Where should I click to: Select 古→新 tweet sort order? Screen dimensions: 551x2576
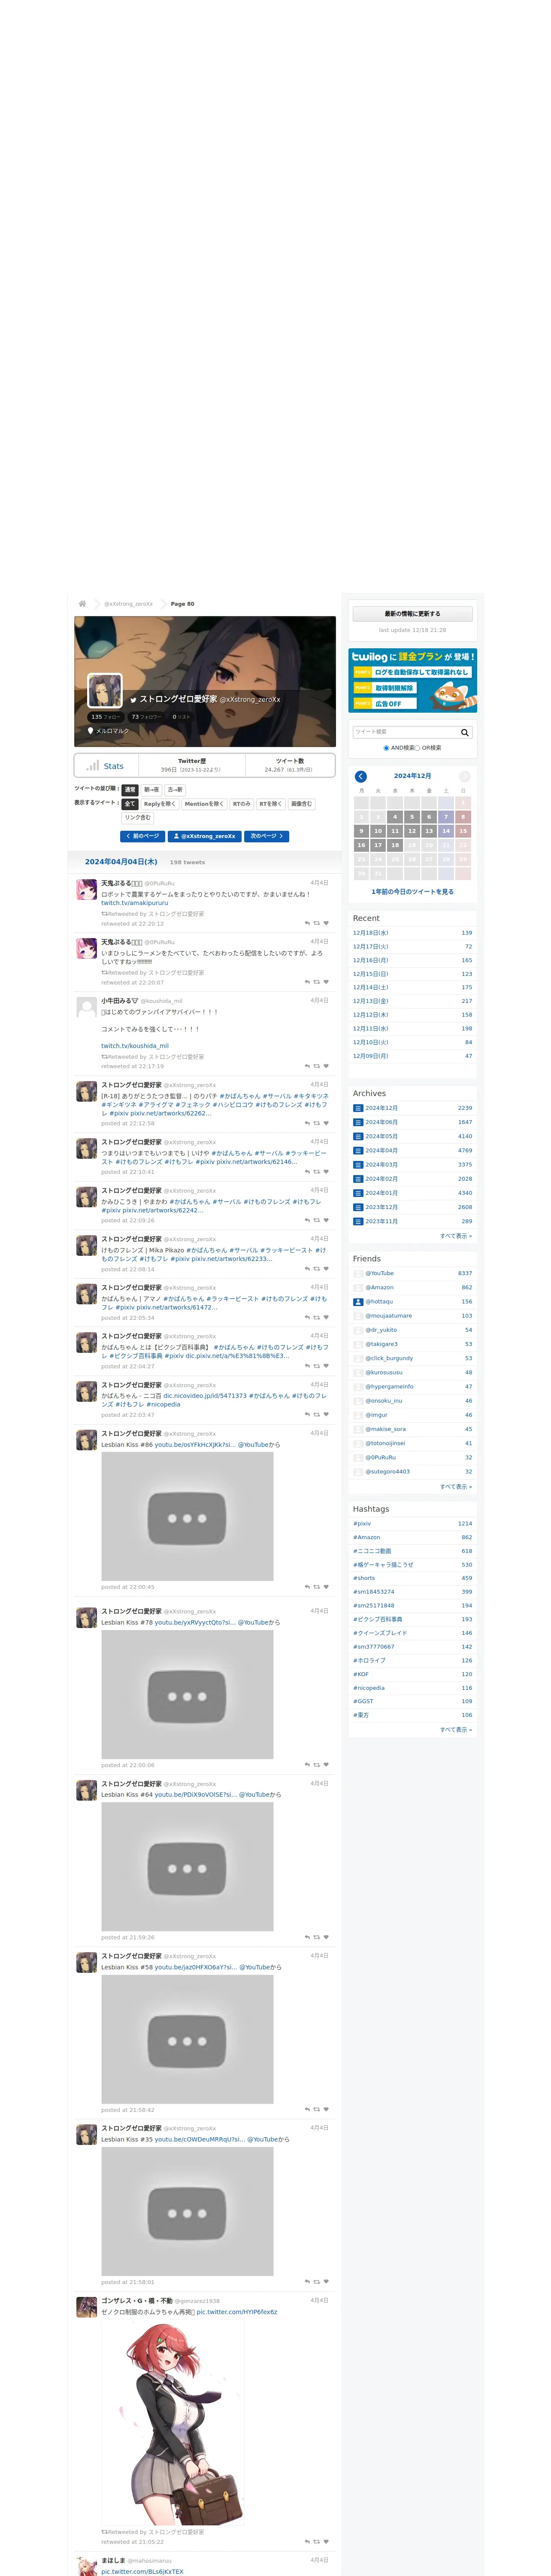(x=175, y=789)
